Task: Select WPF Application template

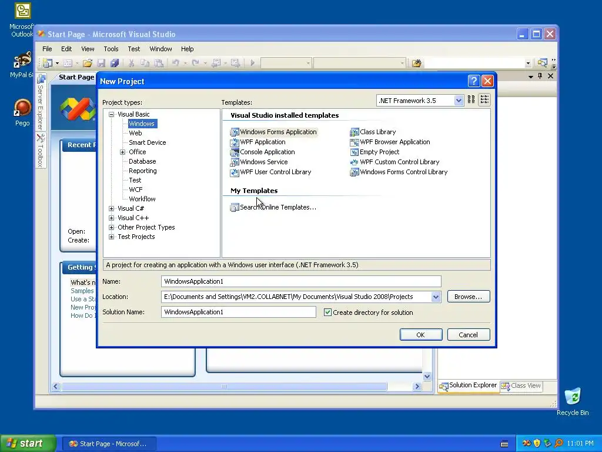Action: [x=258, y=142]
